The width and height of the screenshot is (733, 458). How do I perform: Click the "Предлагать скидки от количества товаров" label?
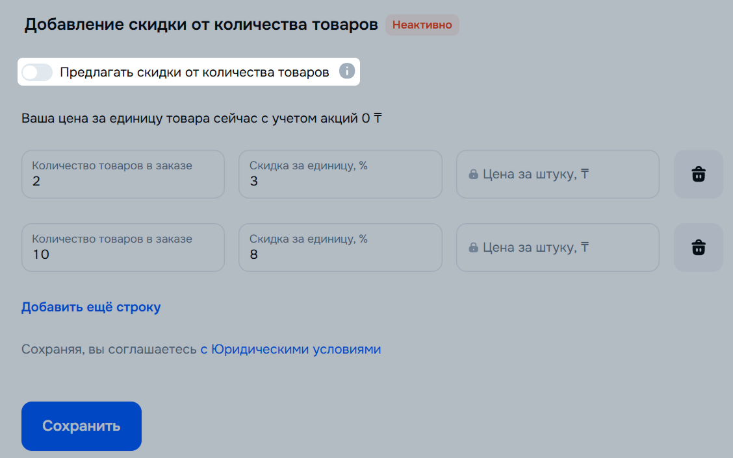pos(194,72)
